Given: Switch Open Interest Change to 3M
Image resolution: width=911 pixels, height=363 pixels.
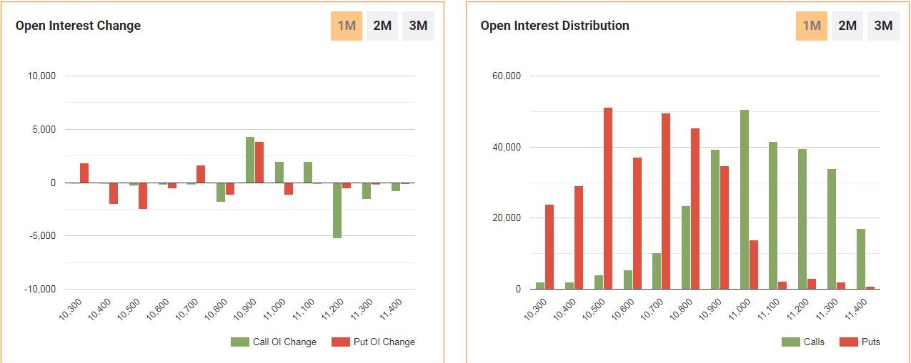Looking at the screenshot, I should 418,26.
